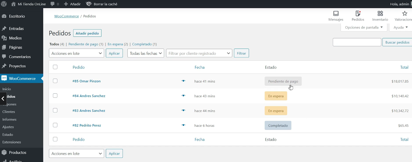Tick checkbox for order #85 Omar Pinzon

pyautogui.click(x=55, y=81)
